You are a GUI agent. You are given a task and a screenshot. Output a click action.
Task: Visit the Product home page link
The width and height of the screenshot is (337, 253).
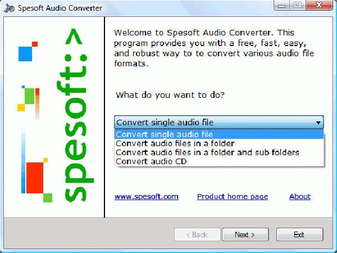(x=233, y=197)
